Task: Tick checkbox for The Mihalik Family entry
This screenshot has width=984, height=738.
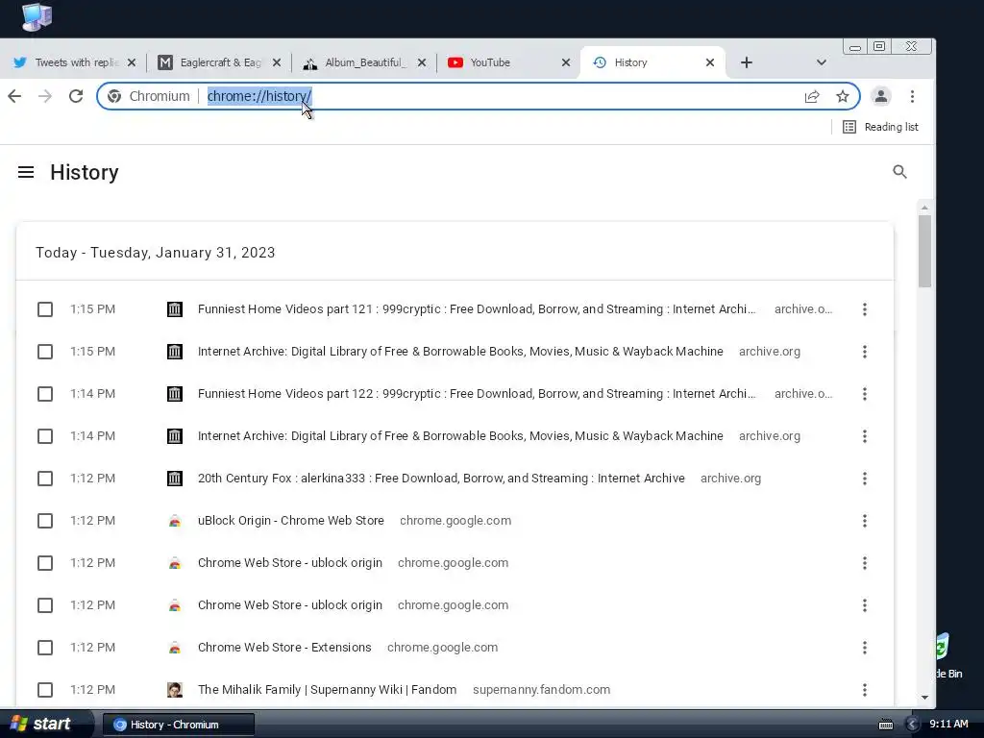Action: (45, 690)
